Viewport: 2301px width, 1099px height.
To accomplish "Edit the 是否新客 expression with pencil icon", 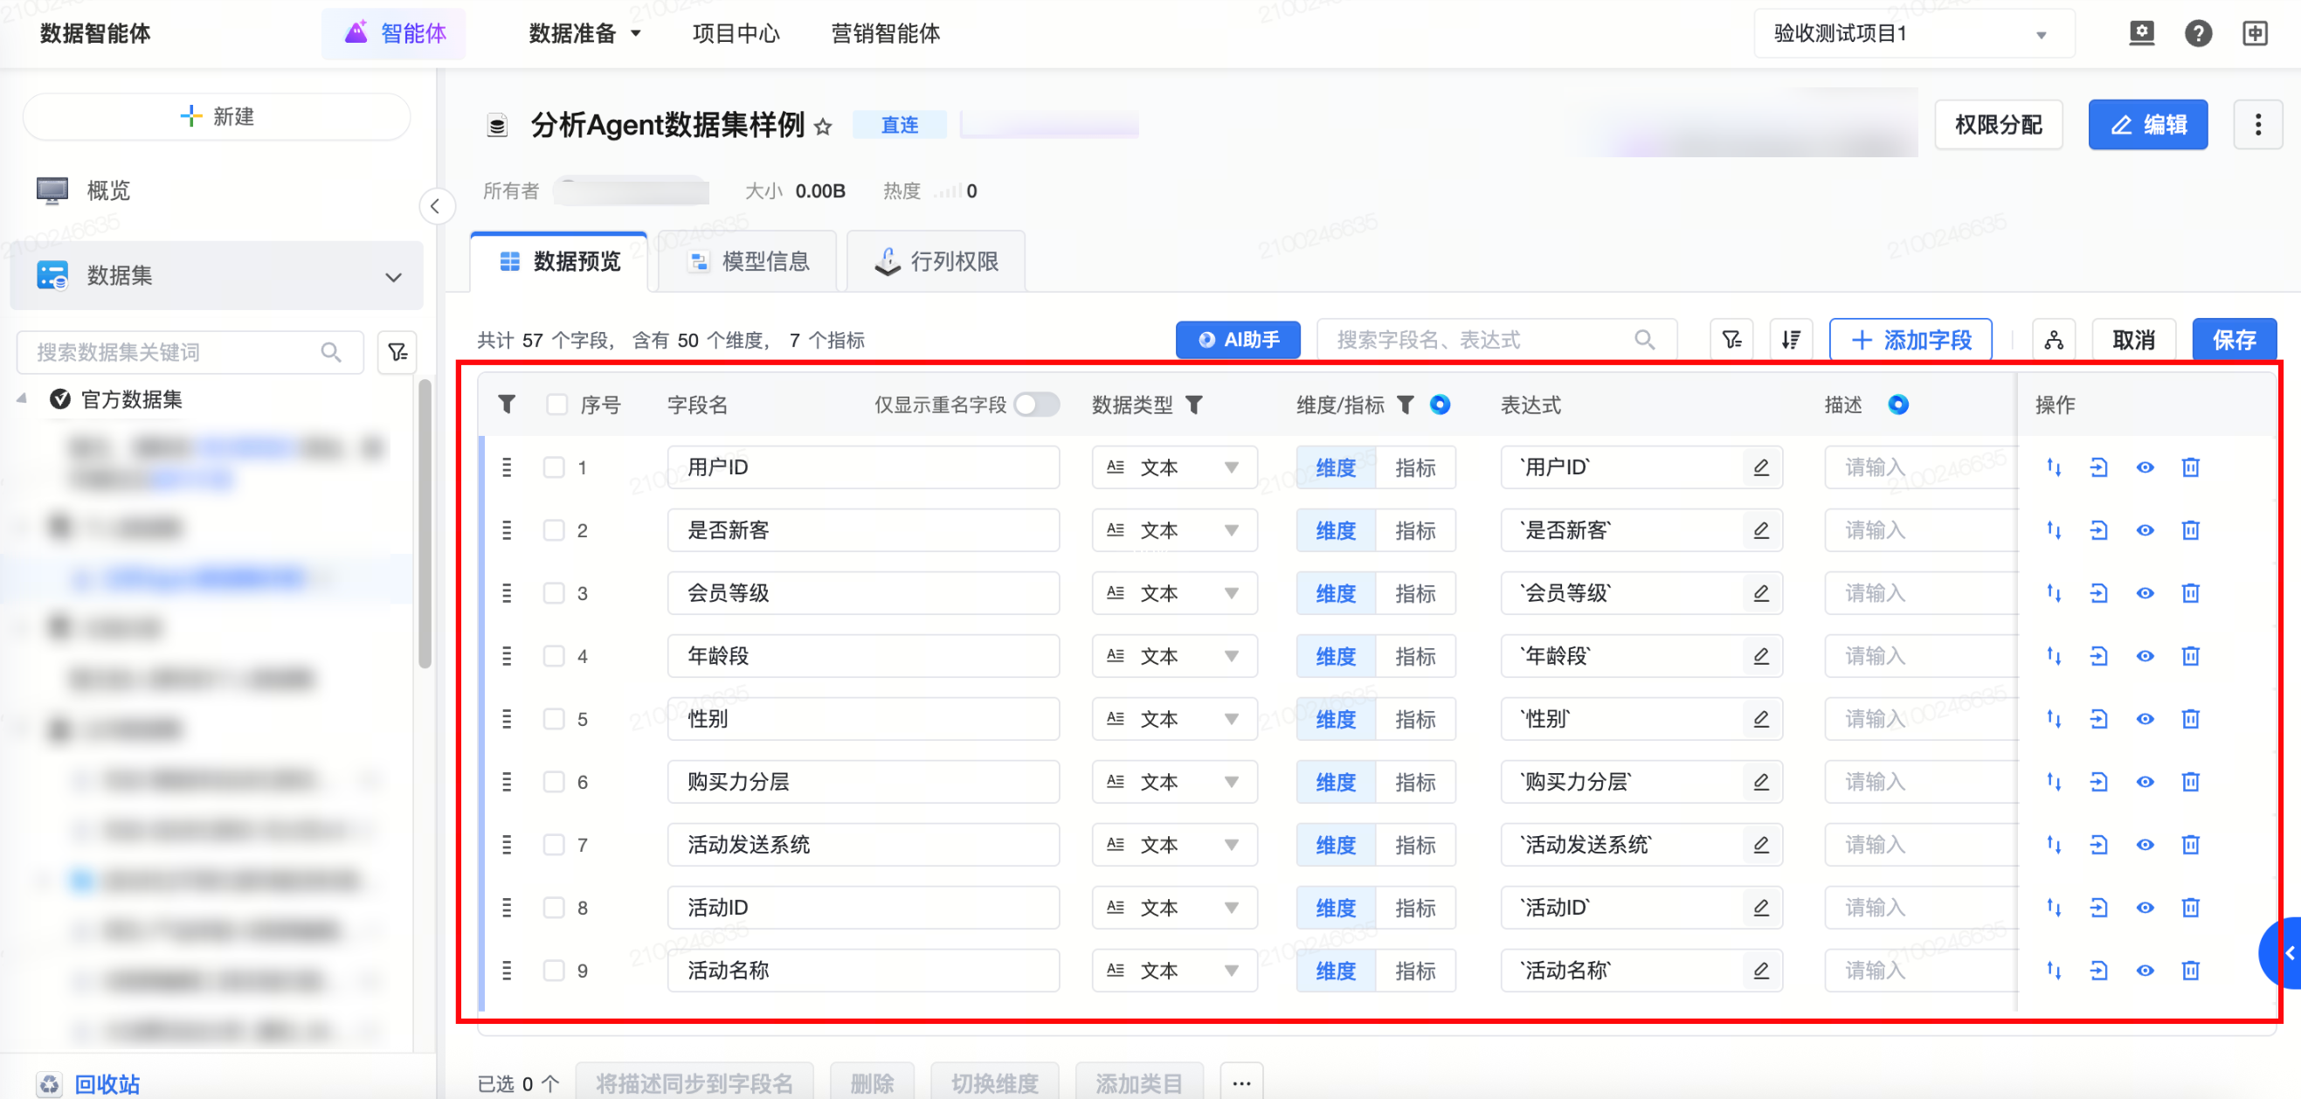I will click(x=1760, y=531).
